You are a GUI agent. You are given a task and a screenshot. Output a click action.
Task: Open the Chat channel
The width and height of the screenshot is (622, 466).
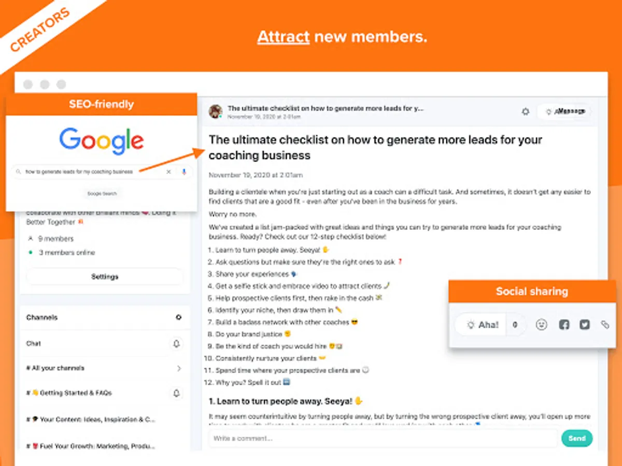click(34, 343)
